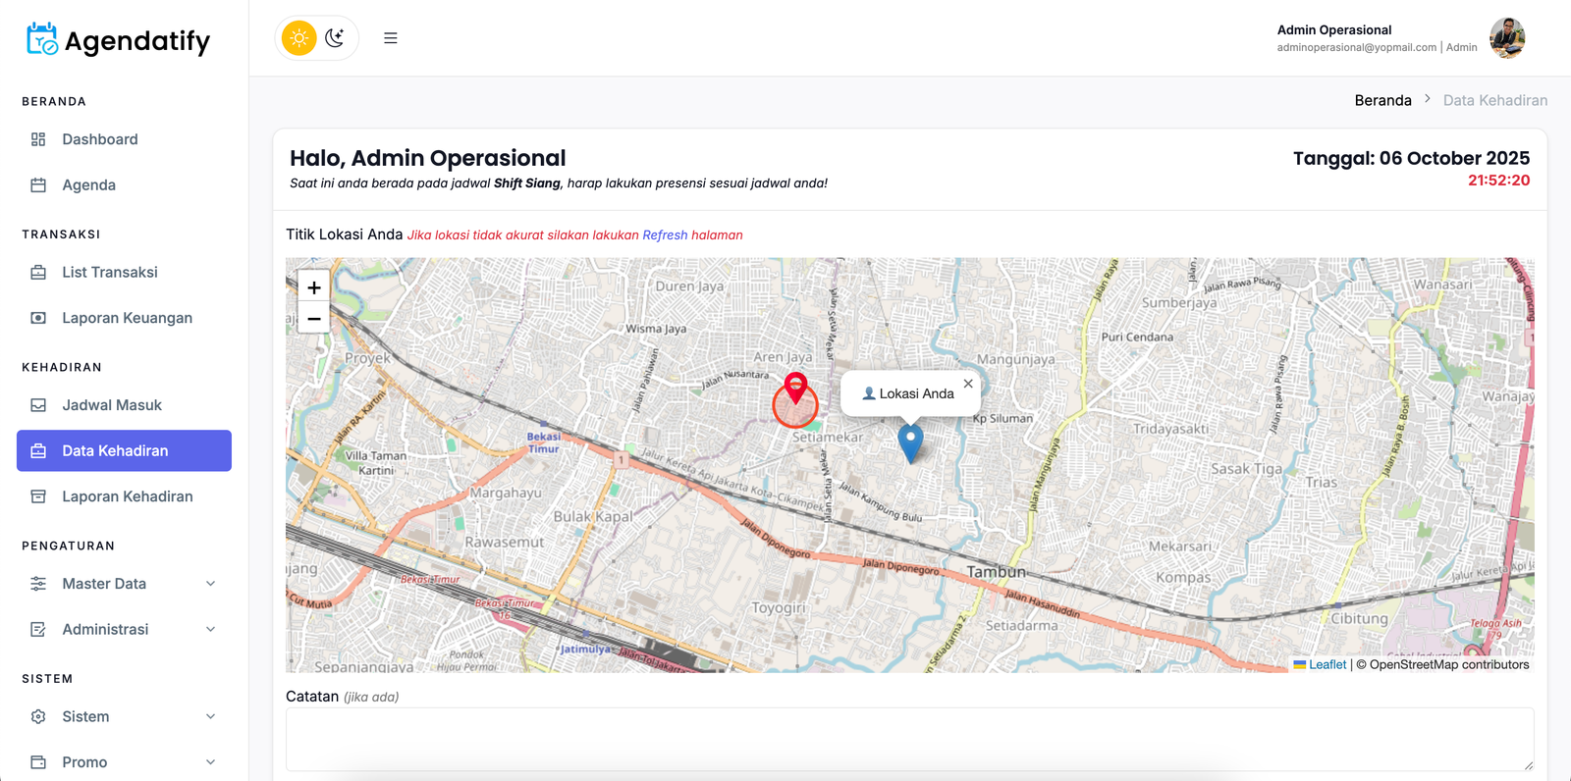The width and height of the screenshot is (1571, 781).
Task: Close the Lokasi Anda popup
Action: click(x=968, y=384)
